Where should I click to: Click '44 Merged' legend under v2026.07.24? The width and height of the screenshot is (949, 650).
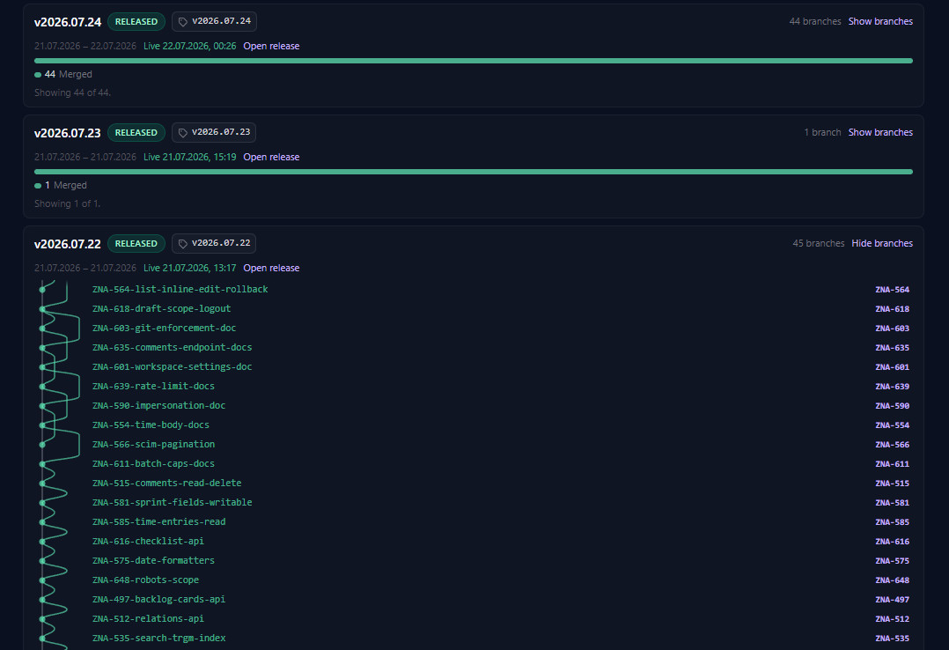63,74
